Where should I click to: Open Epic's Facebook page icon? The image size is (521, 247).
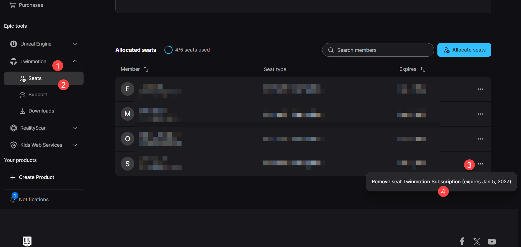click(x=462, y=241)
